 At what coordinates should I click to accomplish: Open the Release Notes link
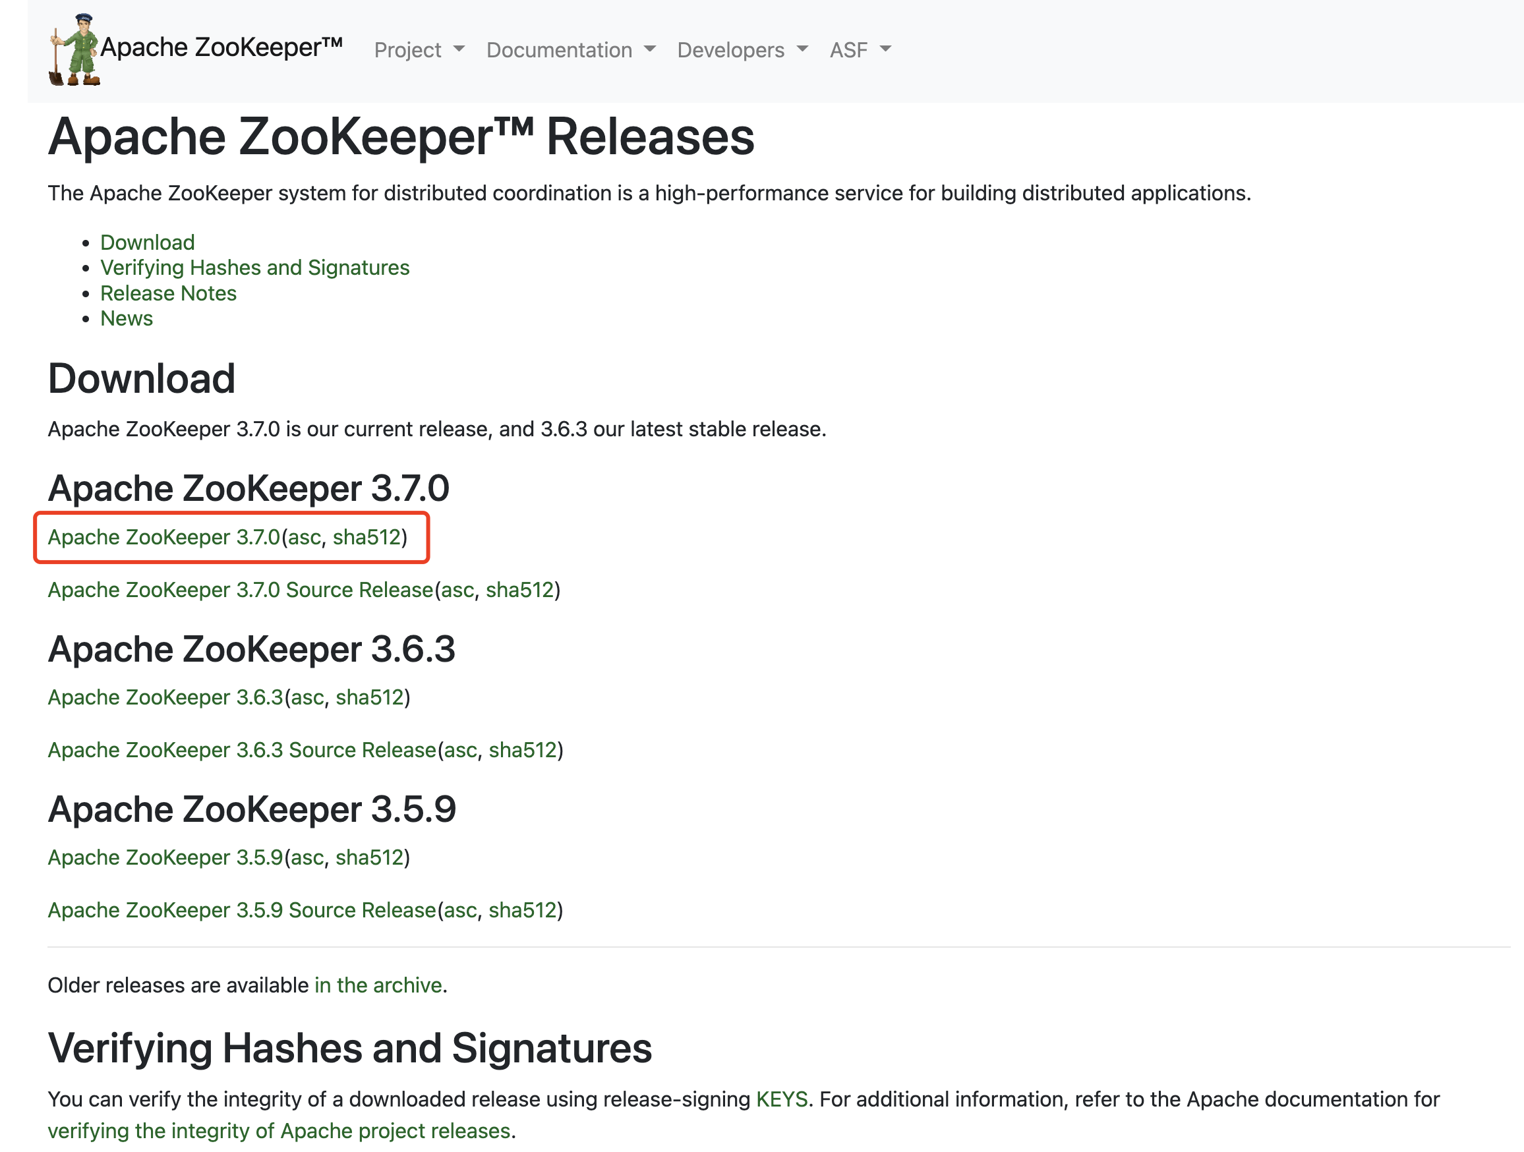point(168,293)
